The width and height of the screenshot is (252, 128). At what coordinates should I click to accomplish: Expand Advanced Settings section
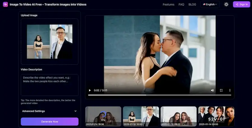[50, 111]
